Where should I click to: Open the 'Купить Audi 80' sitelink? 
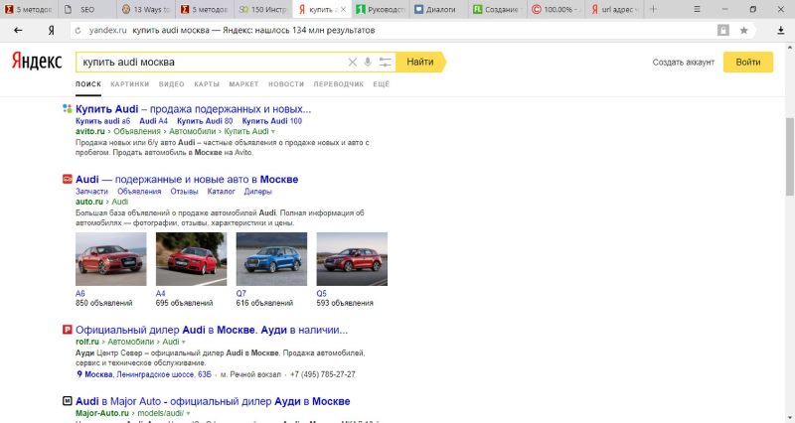[x=205, y=121]
